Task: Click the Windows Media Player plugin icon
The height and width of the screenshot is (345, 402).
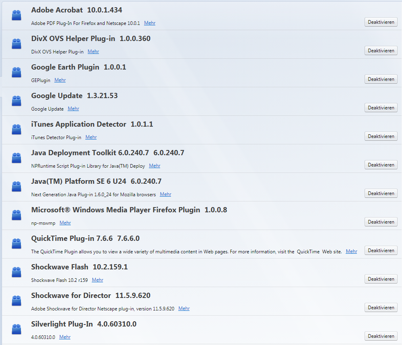Action: (x=16, y=215)
